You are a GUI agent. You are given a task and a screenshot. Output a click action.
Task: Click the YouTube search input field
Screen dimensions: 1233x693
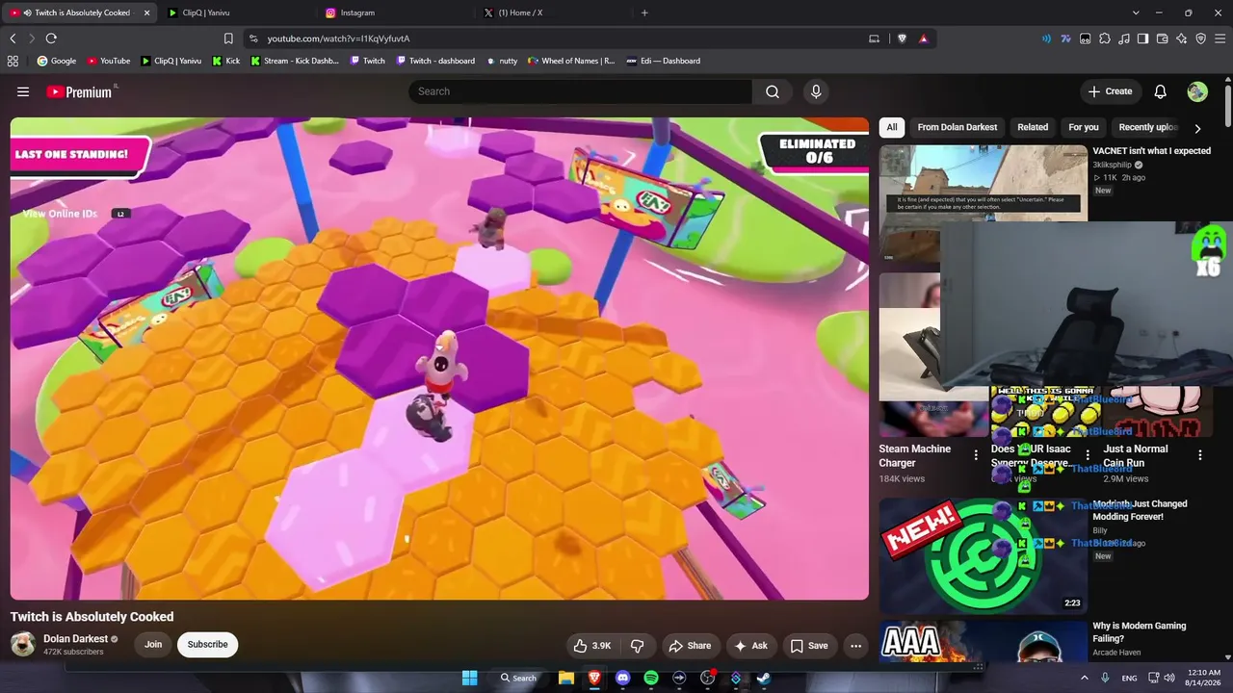pos(580,91)
